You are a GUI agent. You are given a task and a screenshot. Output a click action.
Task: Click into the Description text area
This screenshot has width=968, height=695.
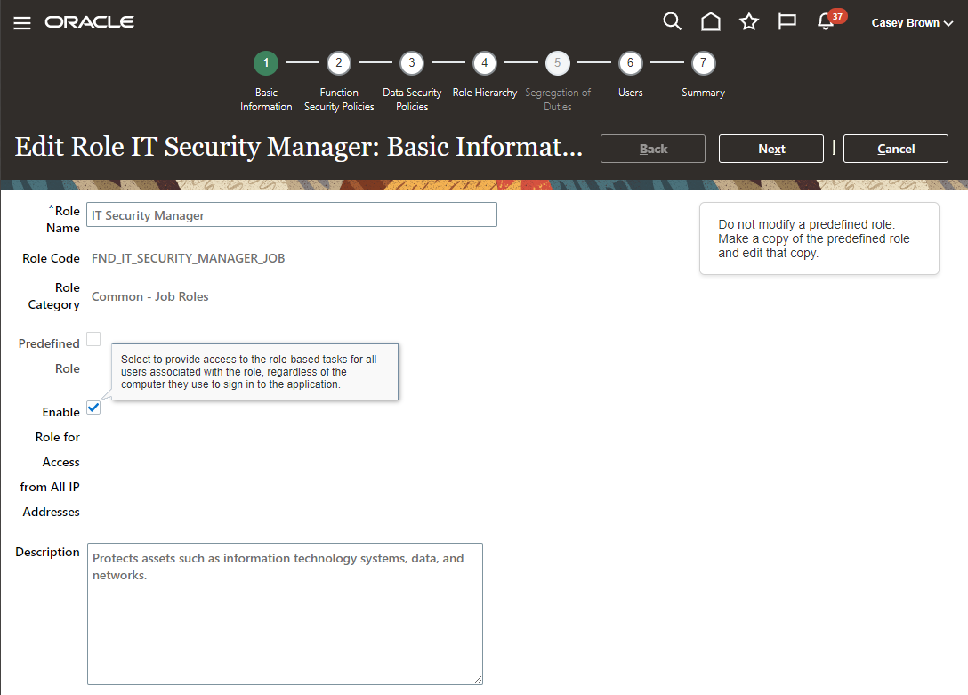click(285, 613)
